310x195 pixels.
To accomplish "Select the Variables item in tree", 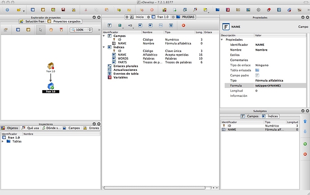I will (120, 77).
